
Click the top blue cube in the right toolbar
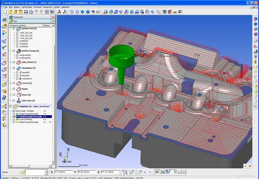tap(256, 19)
